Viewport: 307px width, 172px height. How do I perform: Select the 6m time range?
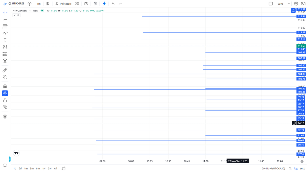coord(38,168)
